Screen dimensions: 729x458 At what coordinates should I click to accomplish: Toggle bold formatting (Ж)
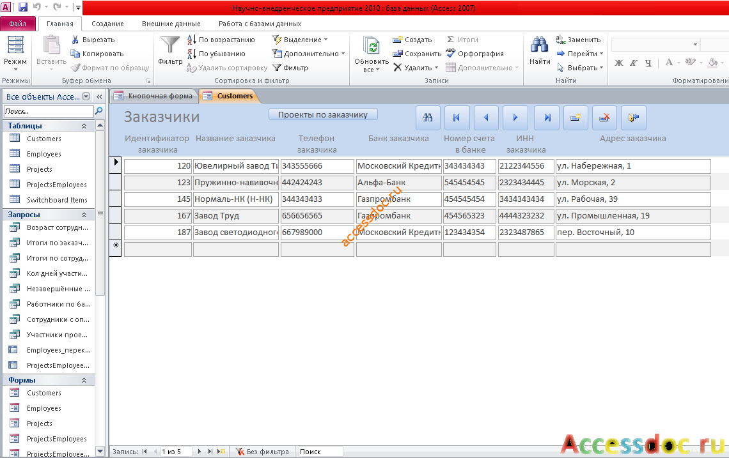tap(619, 63)
